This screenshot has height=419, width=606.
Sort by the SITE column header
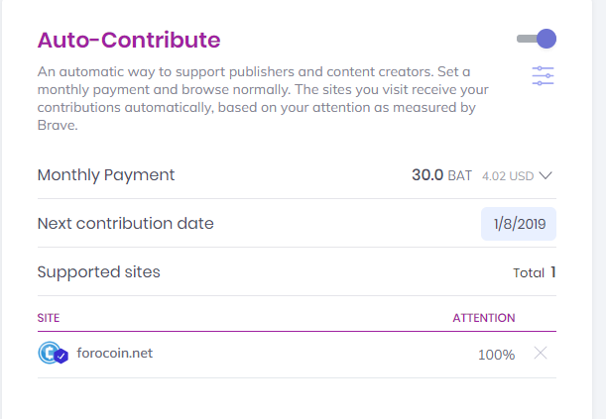point(49,318)
